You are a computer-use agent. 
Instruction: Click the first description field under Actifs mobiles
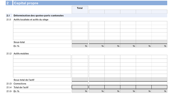click(42, 57)
